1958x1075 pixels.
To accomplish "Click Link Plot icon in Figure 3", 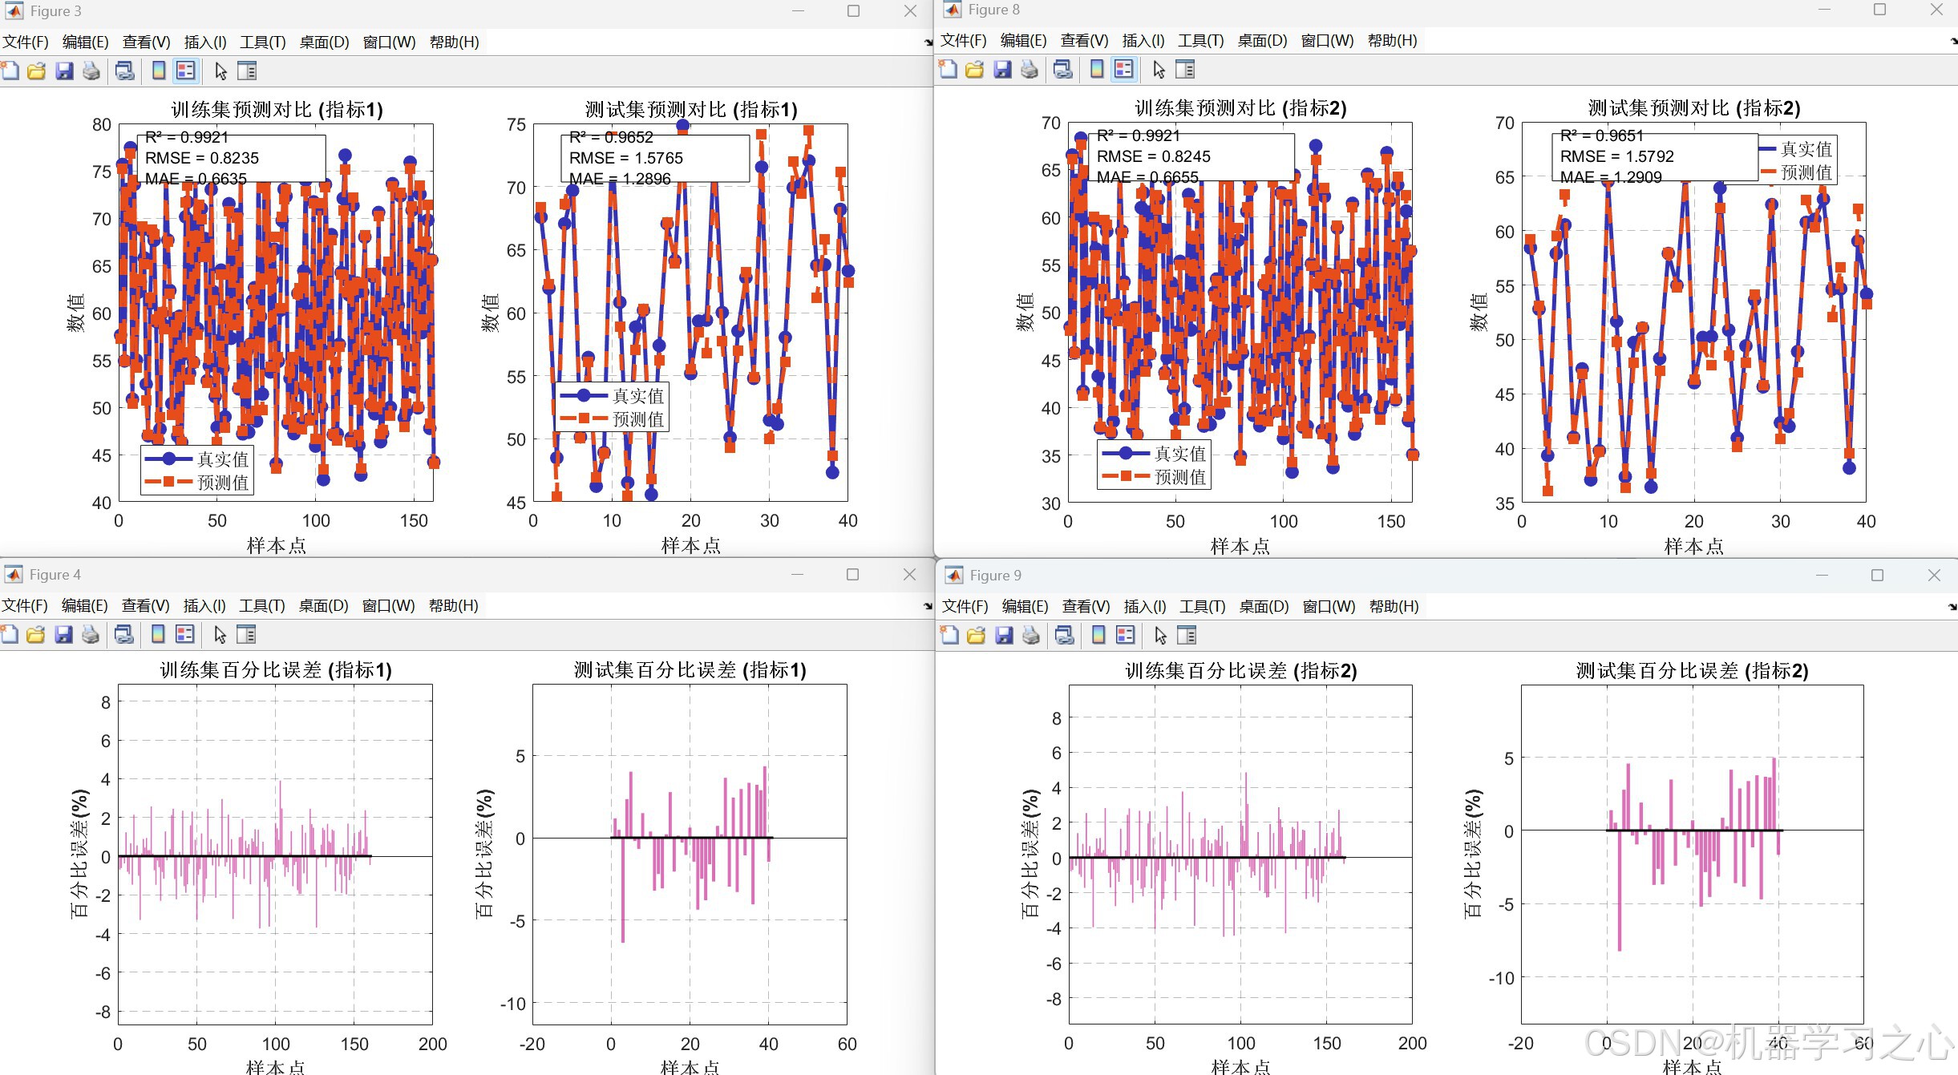I will click(x=125, y=71).
